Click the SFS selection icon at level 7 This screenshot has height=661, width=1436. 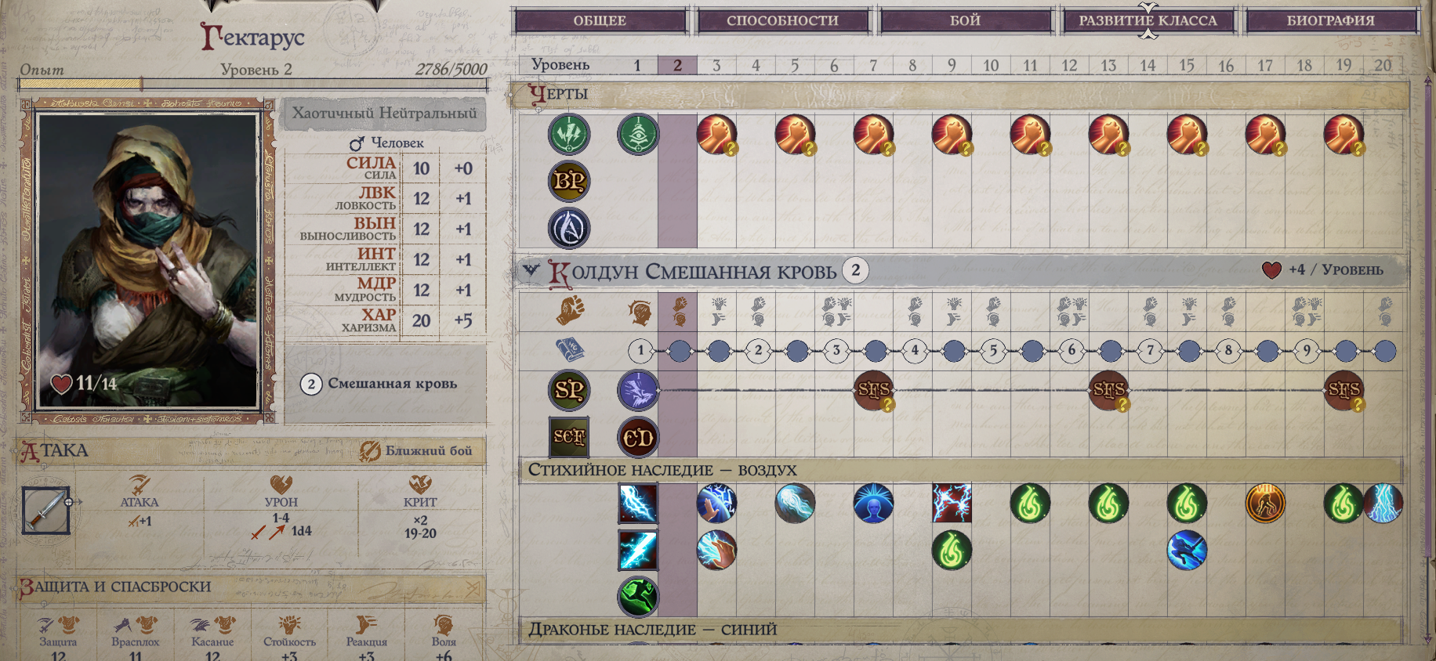click(874, 390)
